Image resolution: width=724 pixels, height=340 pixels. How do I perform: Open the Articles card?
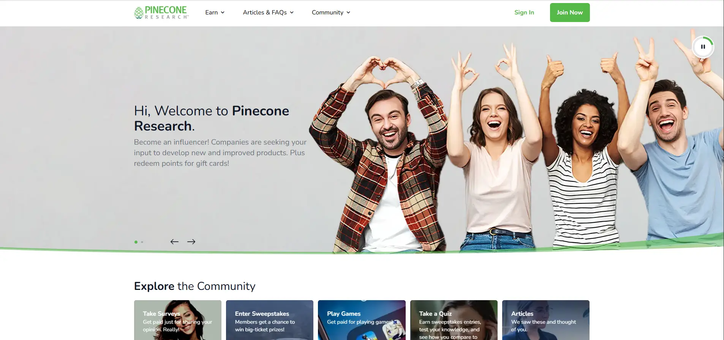[546, 320]
